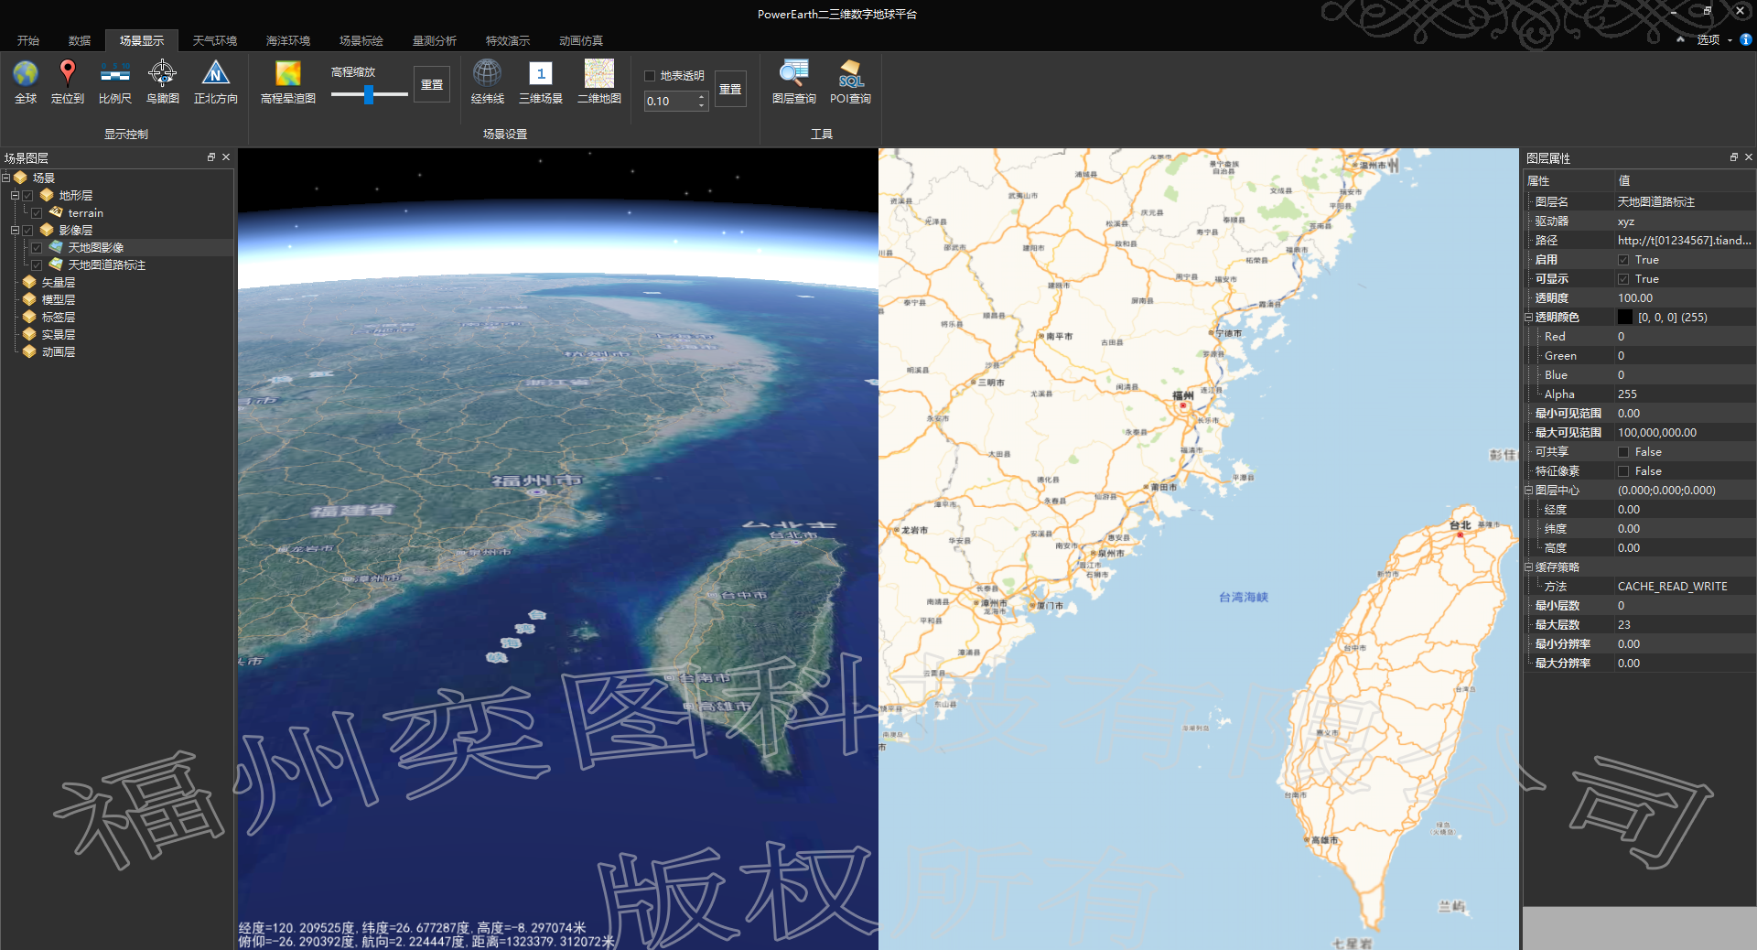Viewport: 1757px width, 950px height.
Task: Enable 高程晕渲图 elevation shading
Action: [288, 73]
